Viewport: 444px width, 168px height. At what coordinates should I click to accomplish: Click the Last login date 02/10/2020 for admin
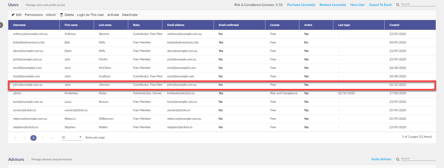(x=346, y=93)
